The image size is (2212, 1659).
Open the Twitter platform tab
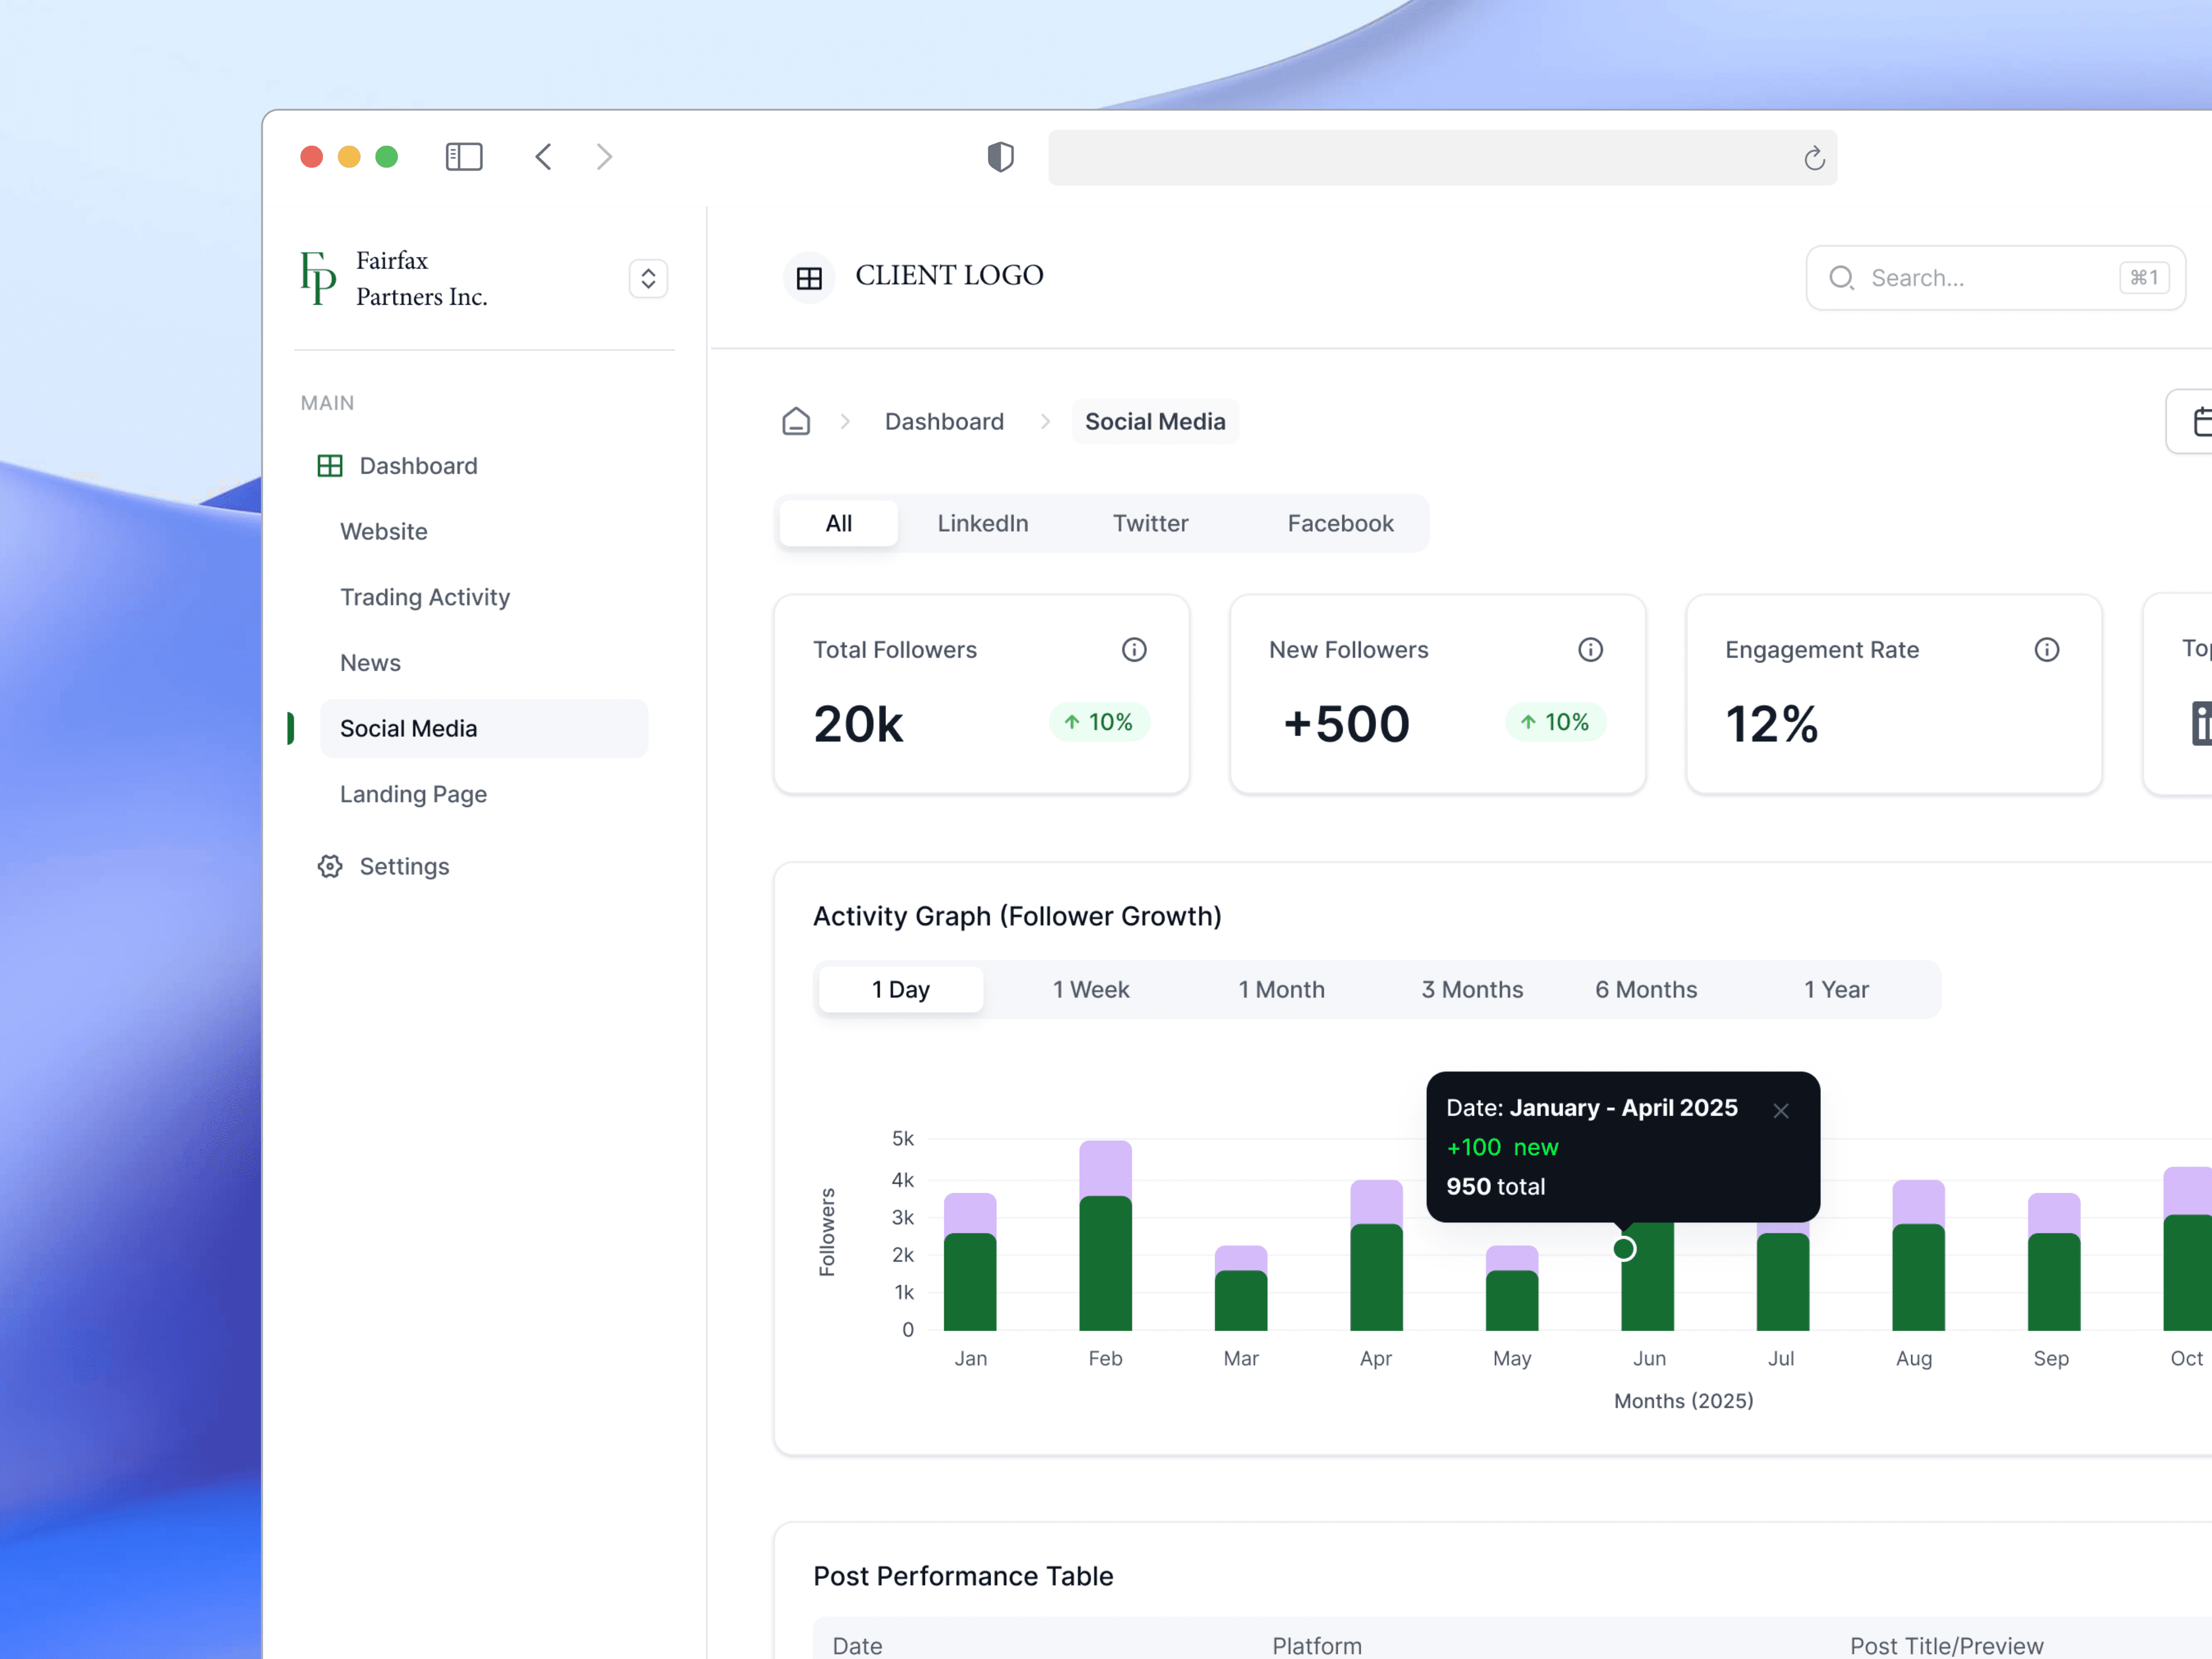click(1150, 523)
